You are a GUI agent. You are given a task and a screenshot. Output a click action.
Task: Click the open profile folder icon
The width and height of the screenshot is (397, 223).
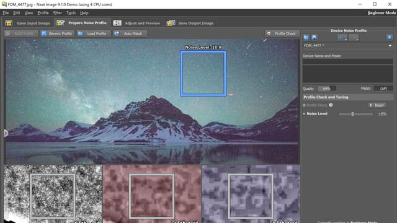[306, 38]
